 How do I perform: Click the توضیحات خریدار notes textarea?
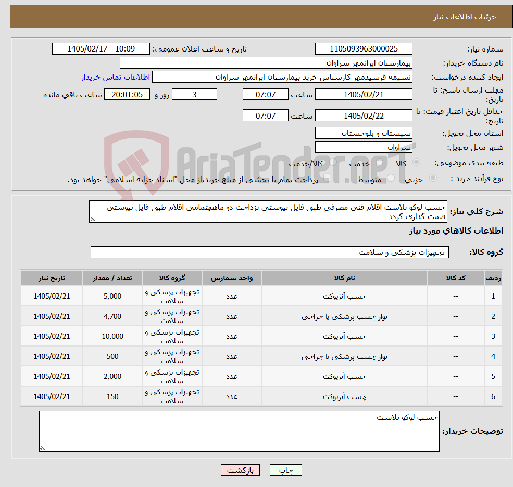tap(239, 431)
